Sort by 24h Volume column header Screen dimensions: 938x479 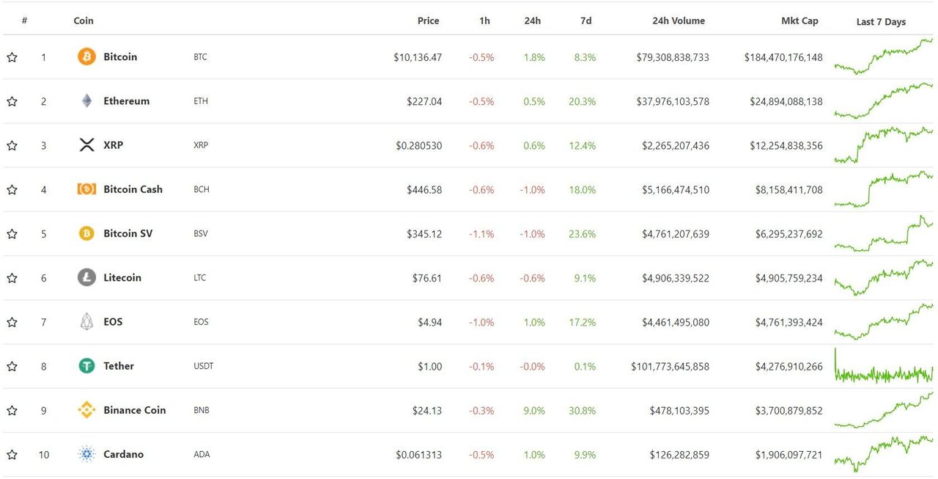point(679,21)
